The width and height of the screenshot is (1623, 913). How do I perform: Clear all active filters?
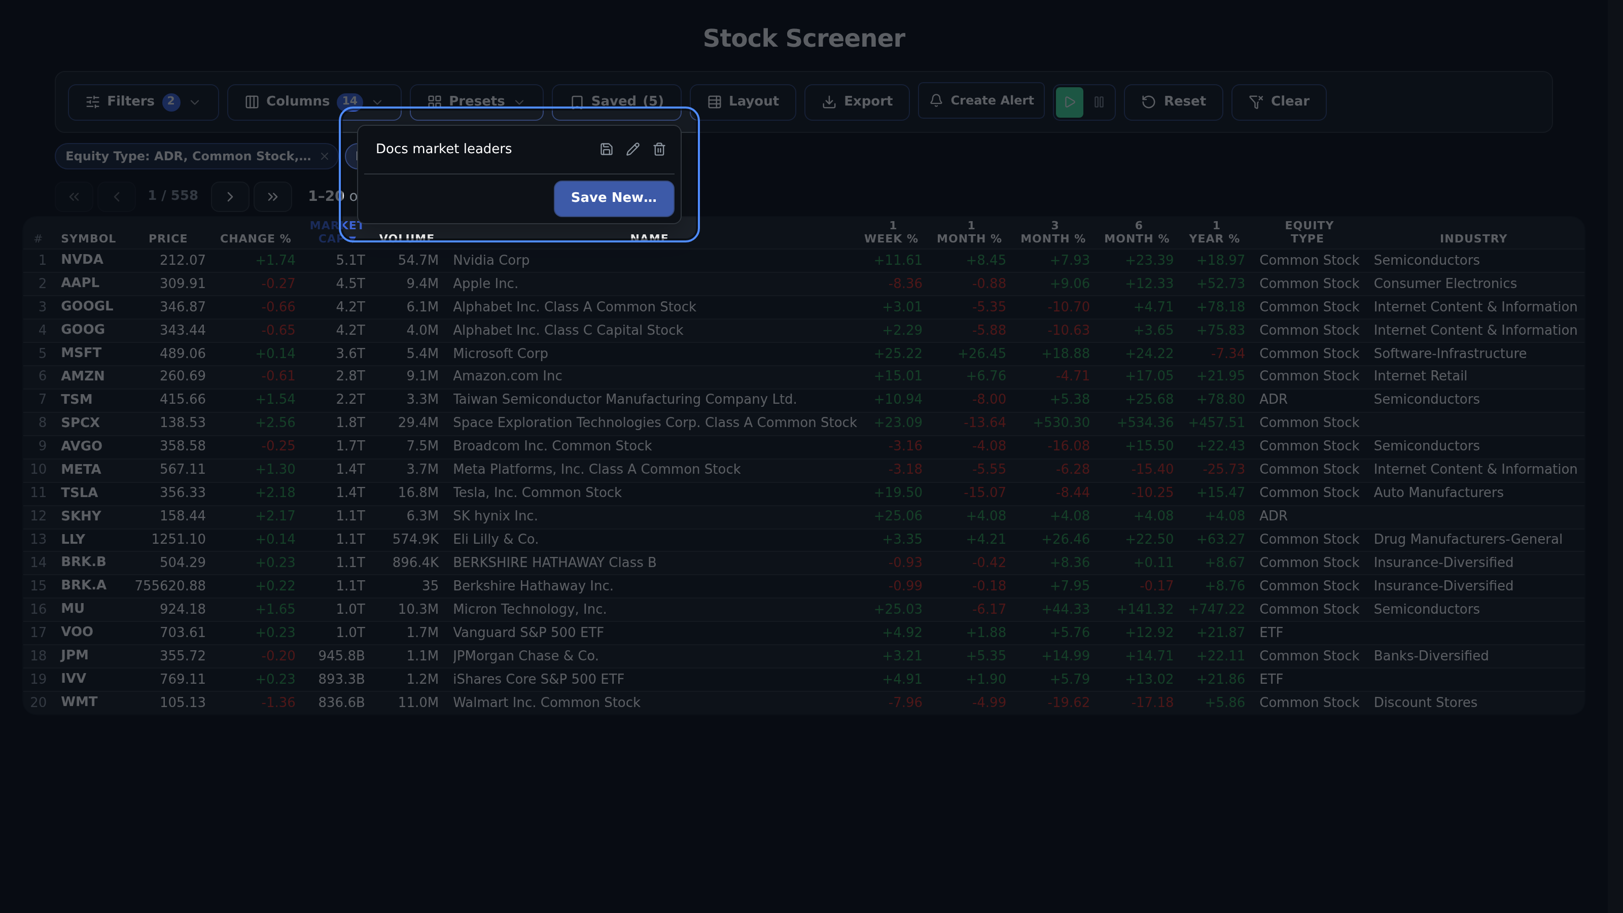coord(1278,101)
